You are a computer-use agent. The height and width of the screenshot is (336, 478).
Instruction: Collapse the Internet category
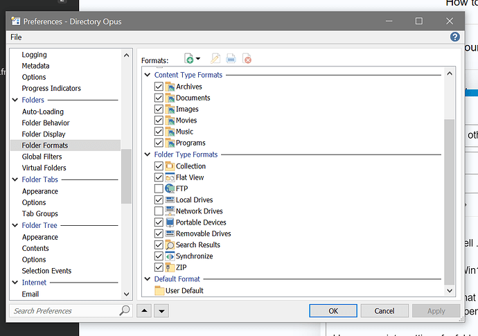pyautogui.click(x=15, y=283)
